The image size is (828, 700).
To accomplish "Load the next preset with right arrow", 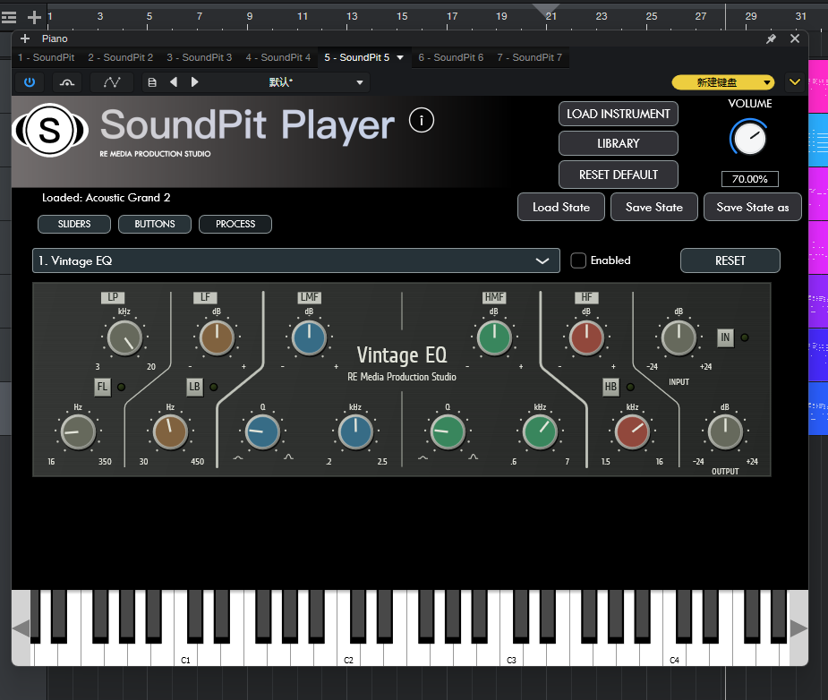I will click(194, 82).
